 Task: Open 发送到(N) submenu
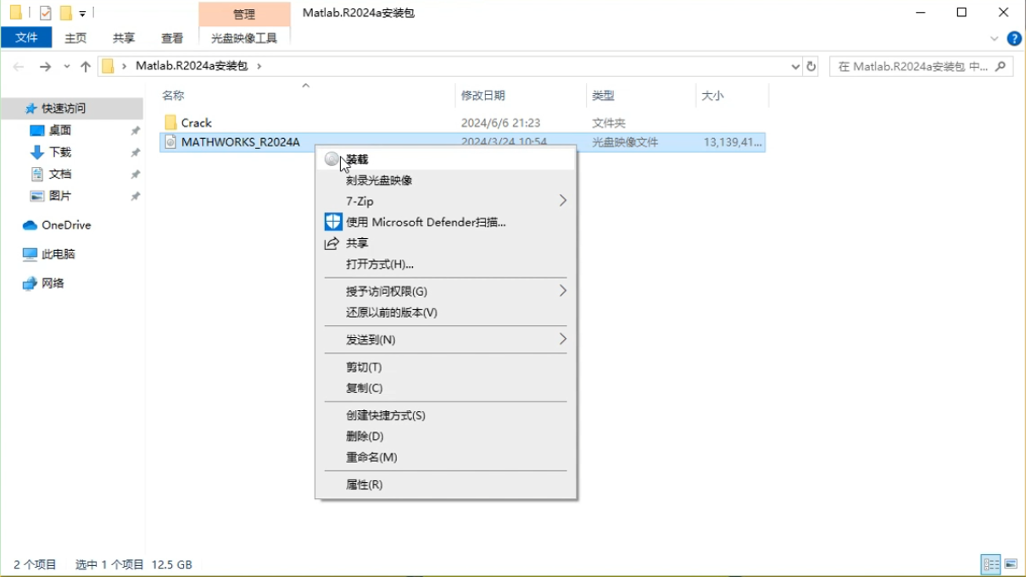(x=445, y=340)
